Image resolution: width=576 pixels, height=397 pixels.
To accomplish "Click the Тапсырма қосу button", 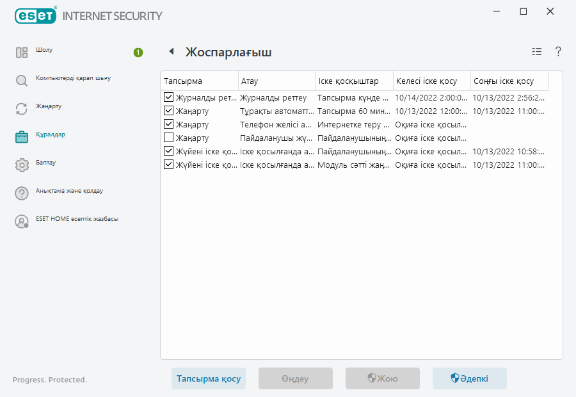I will pos(208,378).
